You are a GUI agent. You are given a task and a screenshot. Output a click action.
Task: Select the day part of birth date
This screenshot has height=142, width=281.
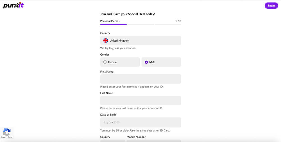click(105, 122)
